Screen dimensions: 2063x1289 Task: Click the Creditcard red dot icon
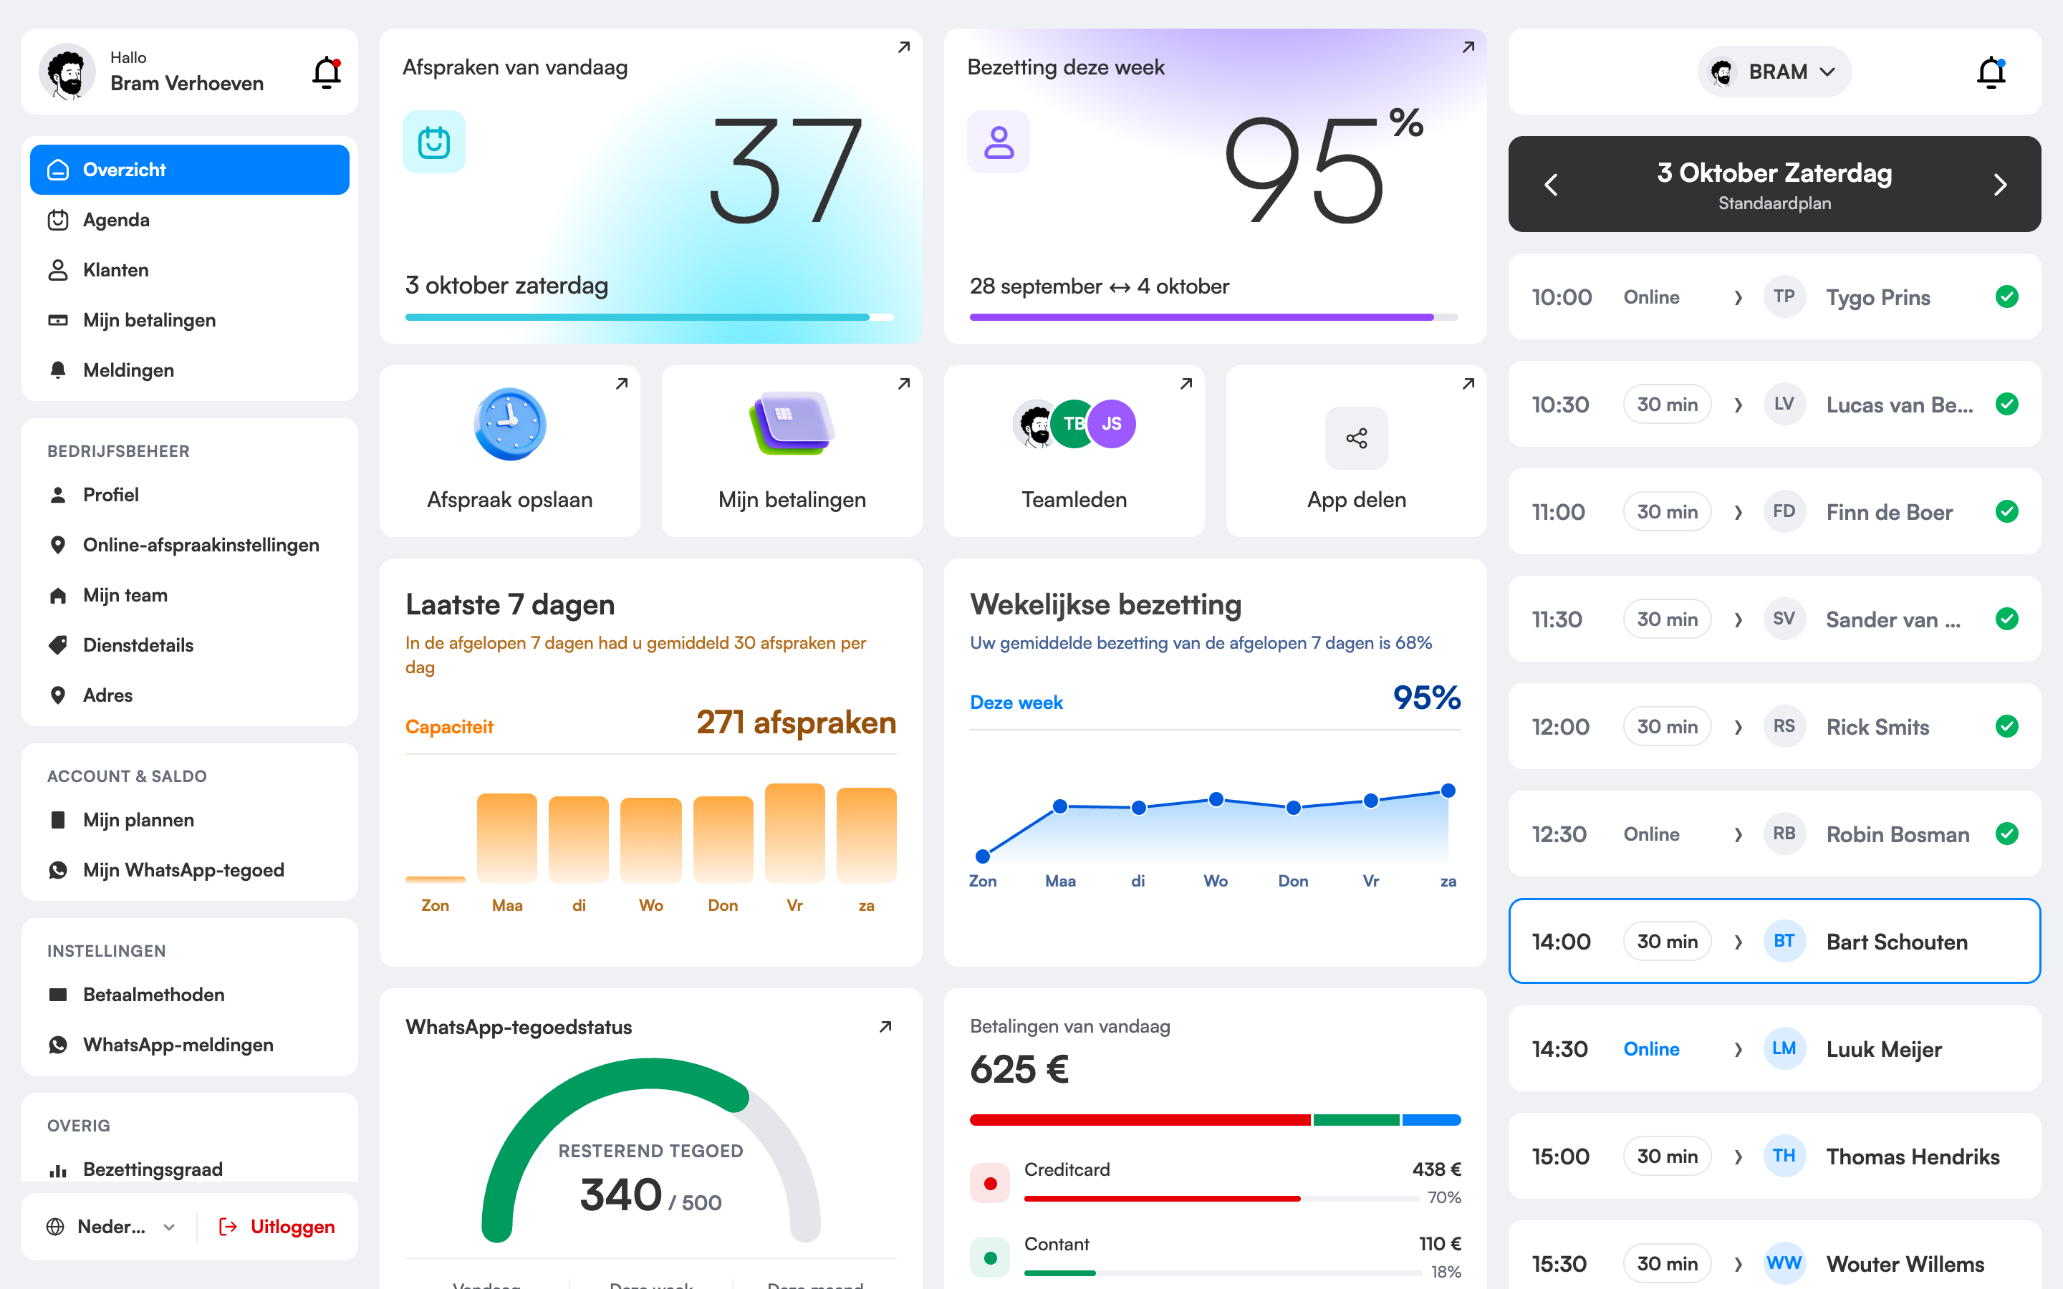coord(990,1183)
